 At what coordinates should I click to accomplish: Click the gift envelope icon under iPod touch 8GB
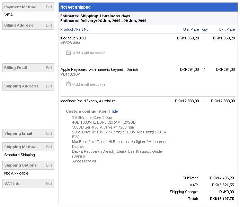pyautogui.click(x=68, y=53)
